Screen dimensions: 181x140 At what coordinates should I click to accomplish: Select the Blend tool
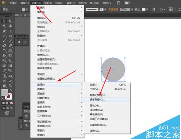click(10, 70)
